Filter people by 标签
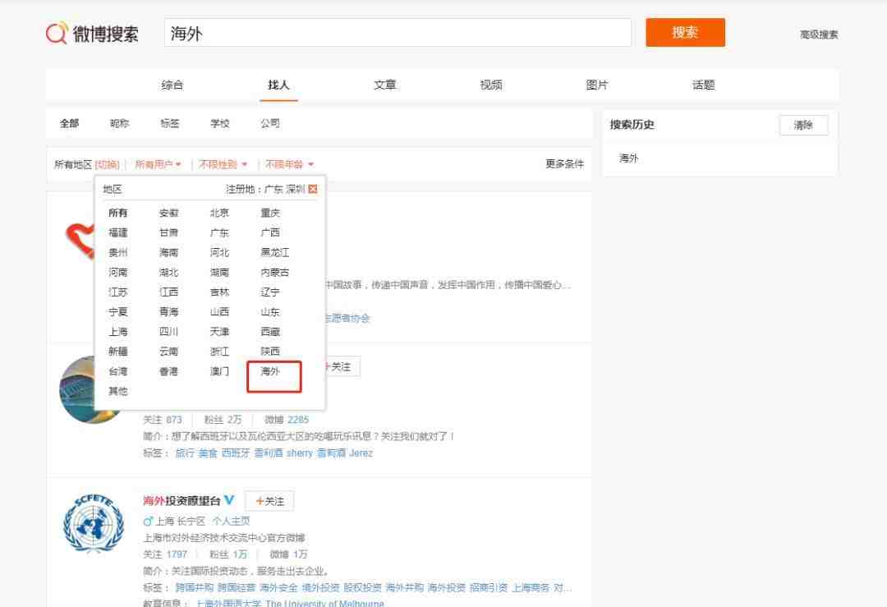The image size is (887, 607). point(170,123)
